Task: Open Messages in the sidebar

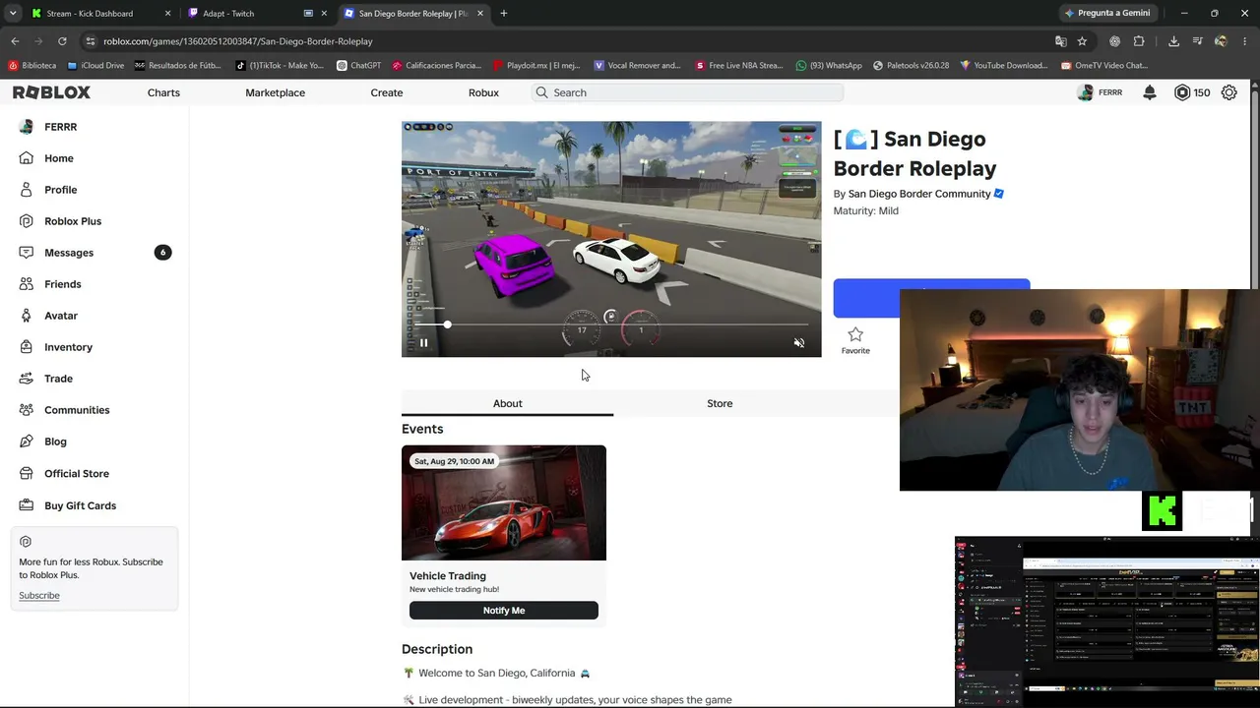Action: [69, 253]
